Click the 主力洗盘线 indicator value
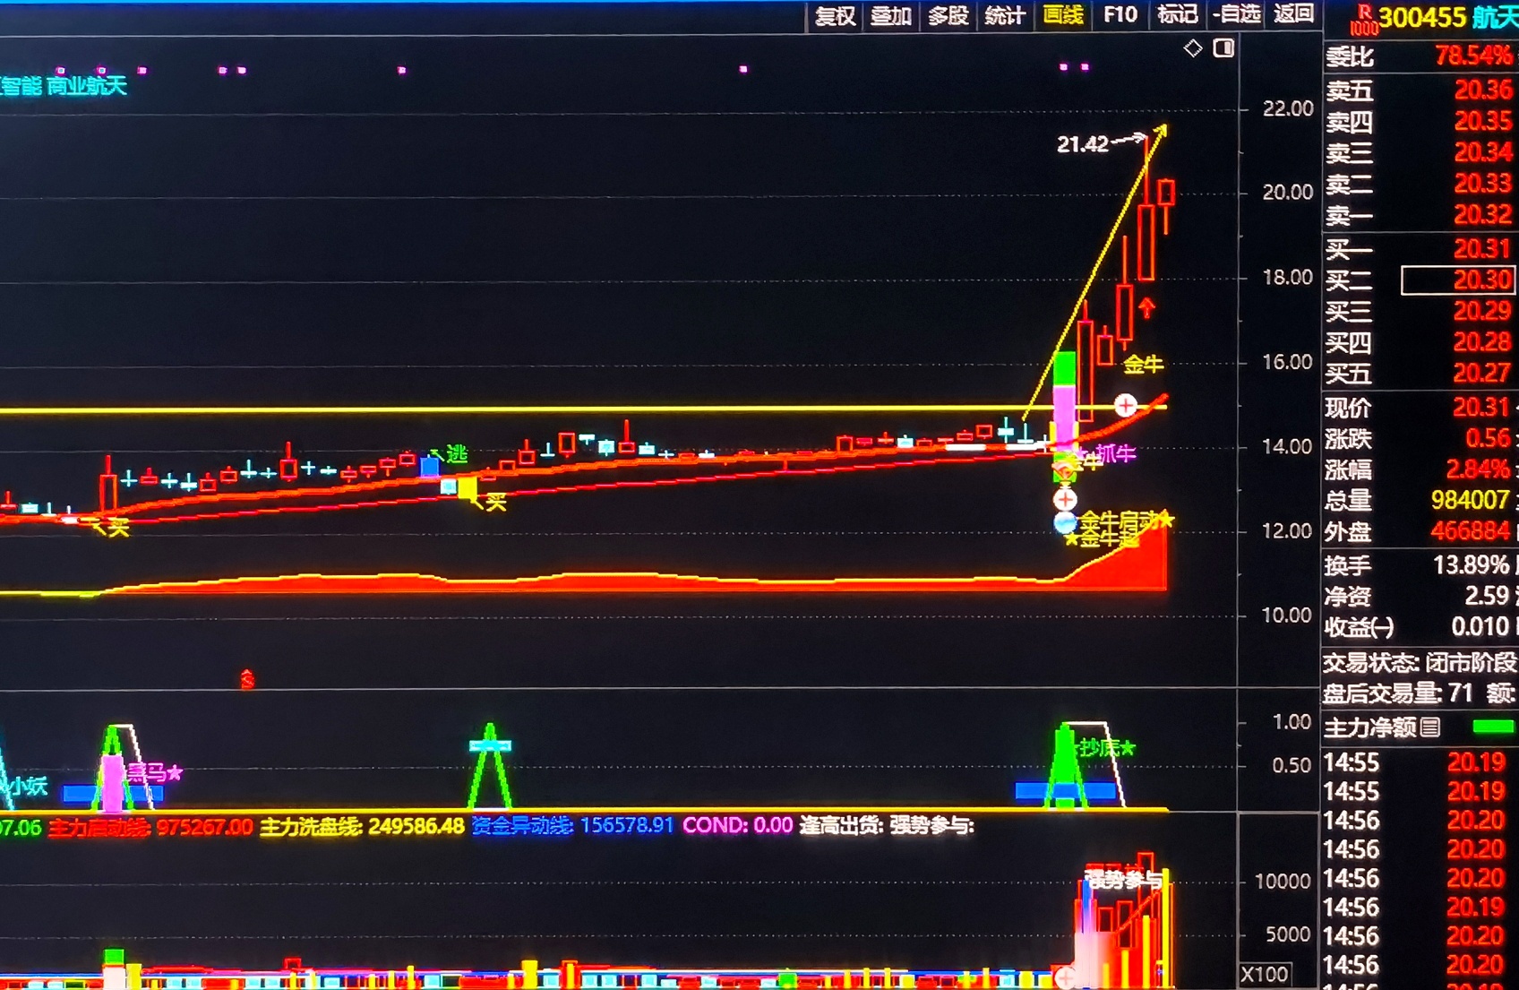Screen dimensions: 1519x990 (x=363, y=826)
